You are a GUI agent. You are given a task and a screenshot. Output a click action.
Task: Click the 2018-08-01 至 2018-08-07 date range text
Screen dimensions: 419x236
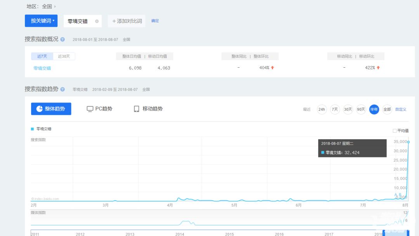click(95, 39)
